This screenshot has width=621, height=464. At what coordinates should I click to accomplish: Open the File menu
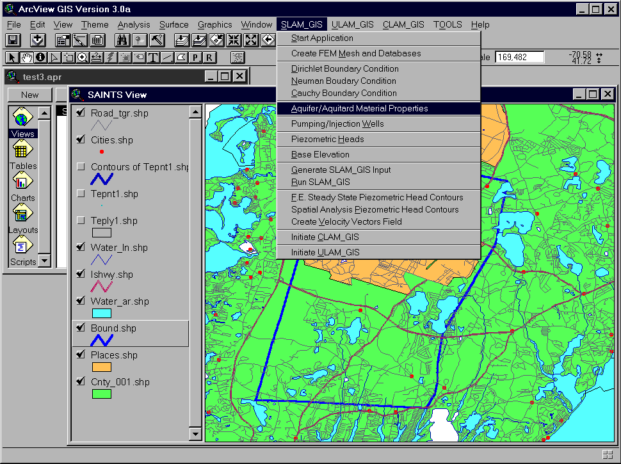click(x=14, y=24)
